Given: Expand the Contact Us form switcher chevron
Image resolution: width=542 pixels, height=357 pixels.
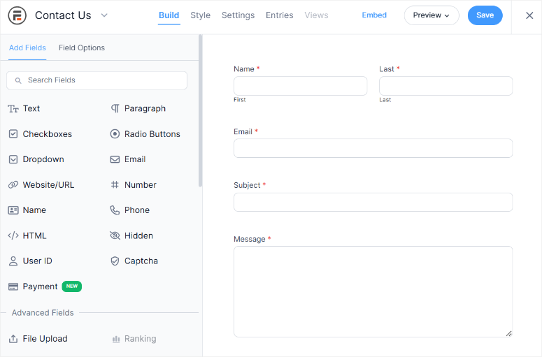Looking at the screenshot, I should 104,15.
